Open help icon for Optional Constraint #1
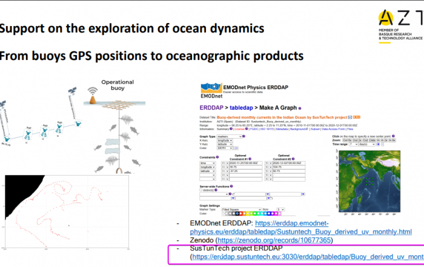 tap(250, 159)
